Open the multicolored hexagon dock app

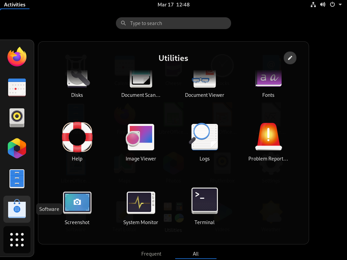[17, 148]
